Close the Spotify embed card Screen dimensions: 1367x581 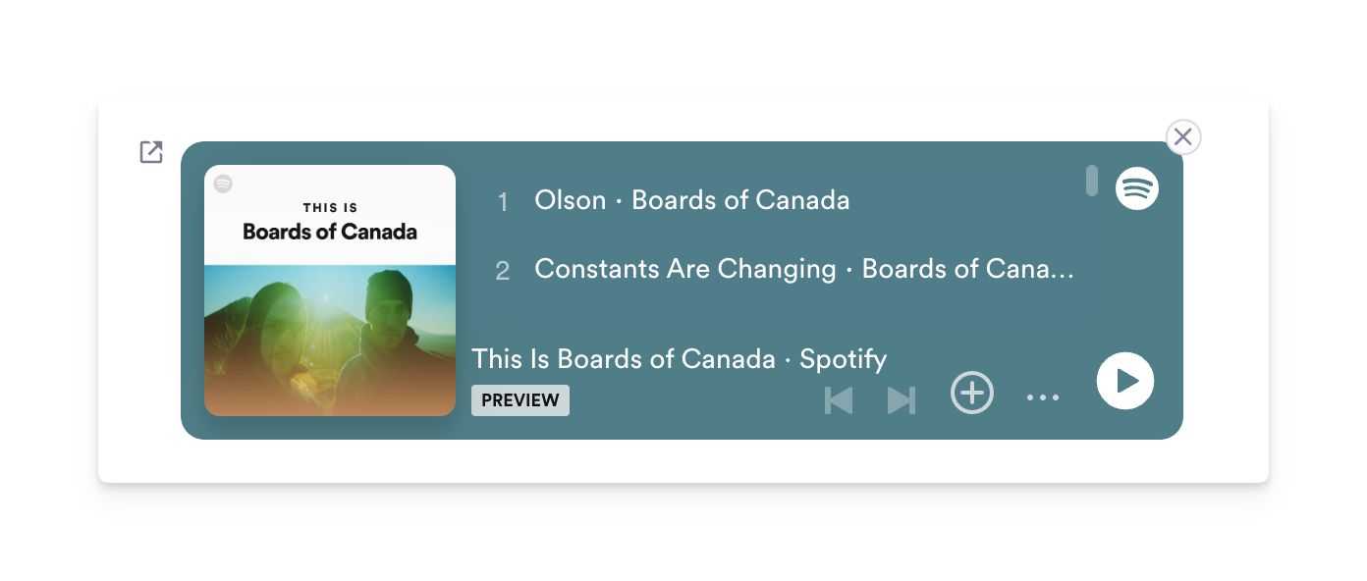pos(1183,137)
